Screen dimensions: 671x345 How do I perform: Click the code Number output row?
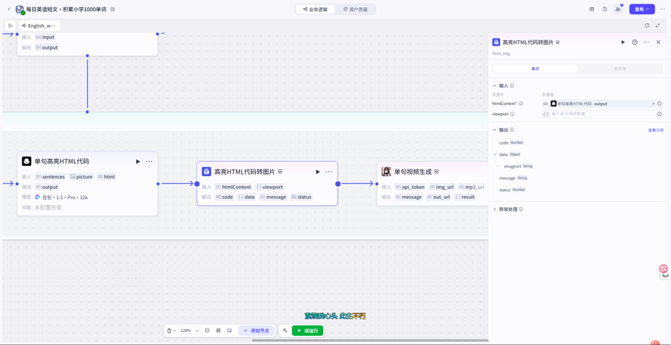point(511,142)
